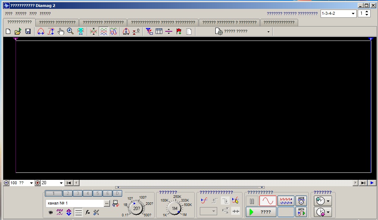Viewport: 378px width, 220px height.
Task: Select the rising edge trigger button
Action: click(215, 201)
